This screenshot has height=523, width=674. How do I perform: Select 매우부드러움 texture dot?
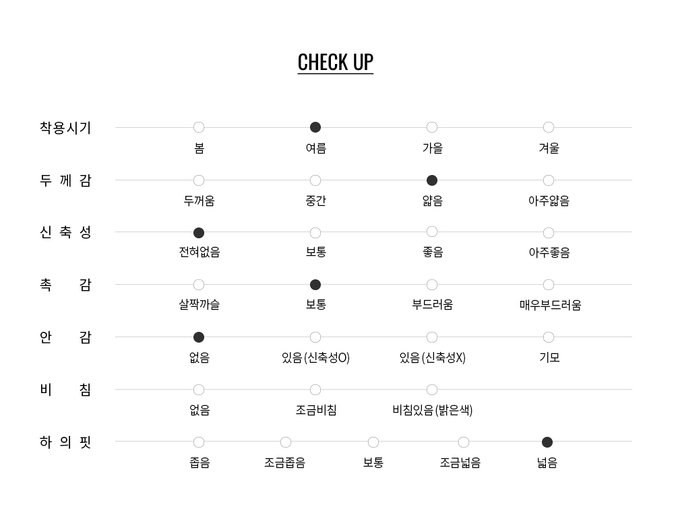(x=549, y=285)
